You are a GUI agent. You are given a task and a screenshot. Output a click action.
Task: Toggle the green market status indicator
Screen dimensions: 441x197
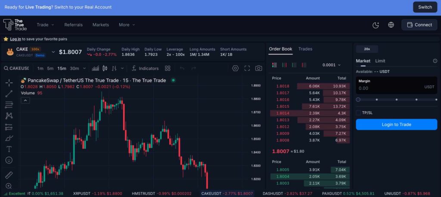pyautogui.click(x=174, y=80)
